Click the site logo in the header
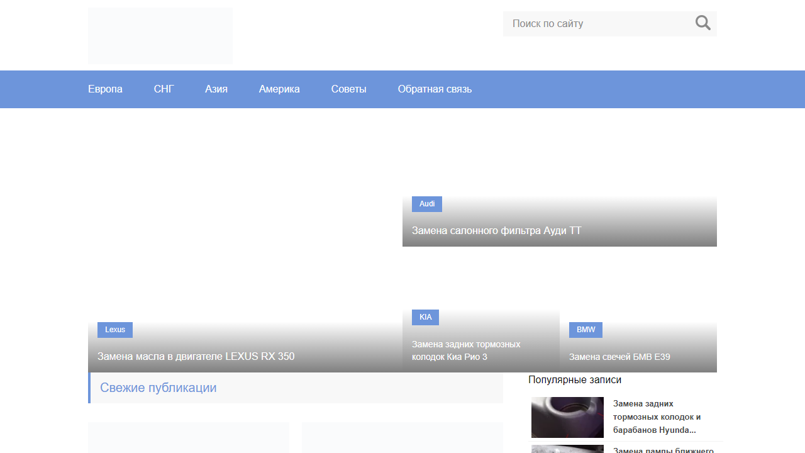The width and height of the screenshot is (805, 453). 160,35
